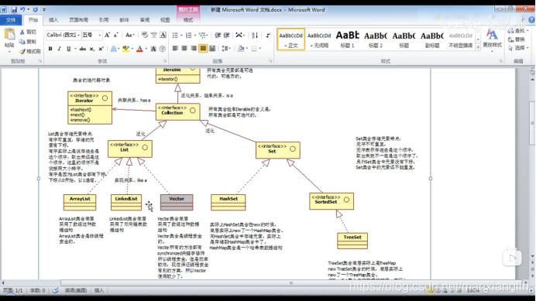Select the 正文 (Normal) style
This screenshot has height=301, width=536.
290,39
